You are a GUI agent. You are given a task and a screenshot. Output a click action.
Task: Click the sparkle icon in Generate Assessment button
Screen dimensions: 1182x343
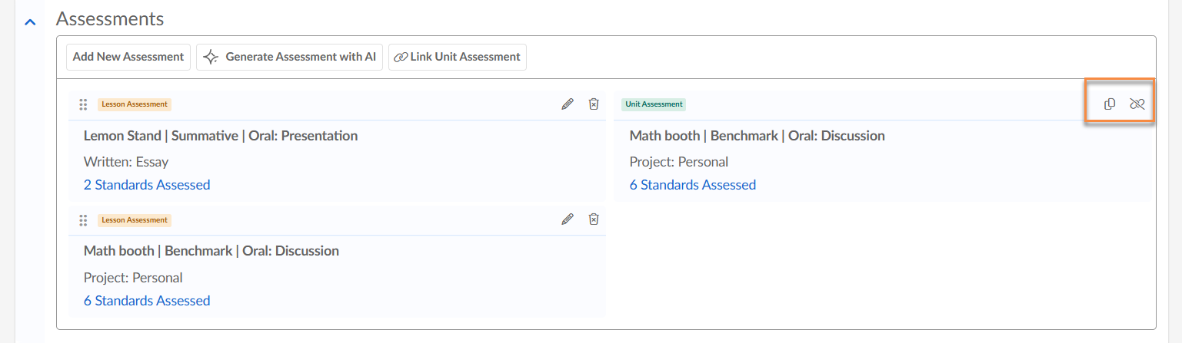coord(211,57)
